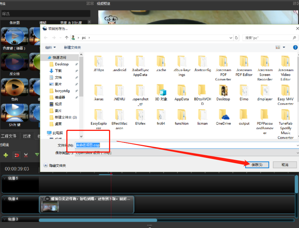Click the 搜索"pc" search field

point(270,38)
